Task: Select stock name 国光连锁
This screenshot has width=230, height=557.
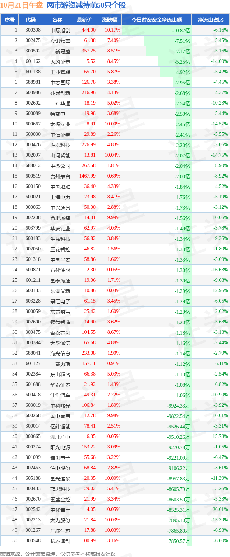Action: click(60, 478)
